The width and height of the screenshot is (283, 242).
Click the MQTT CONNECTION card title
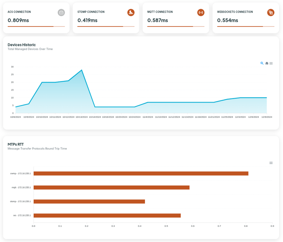[x=160, y=12]
